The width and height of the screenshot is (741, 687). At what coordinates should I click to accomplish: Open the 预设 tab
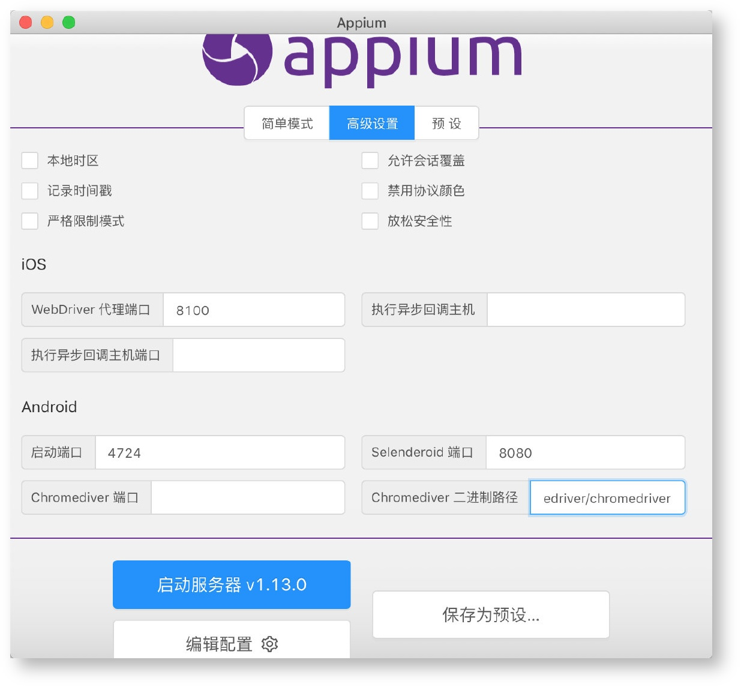[446, 123]
